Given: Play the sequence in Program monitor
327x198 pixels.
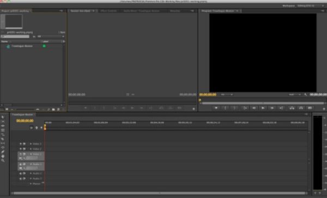Looking at the screenshot, I should (x=263, y=108).
